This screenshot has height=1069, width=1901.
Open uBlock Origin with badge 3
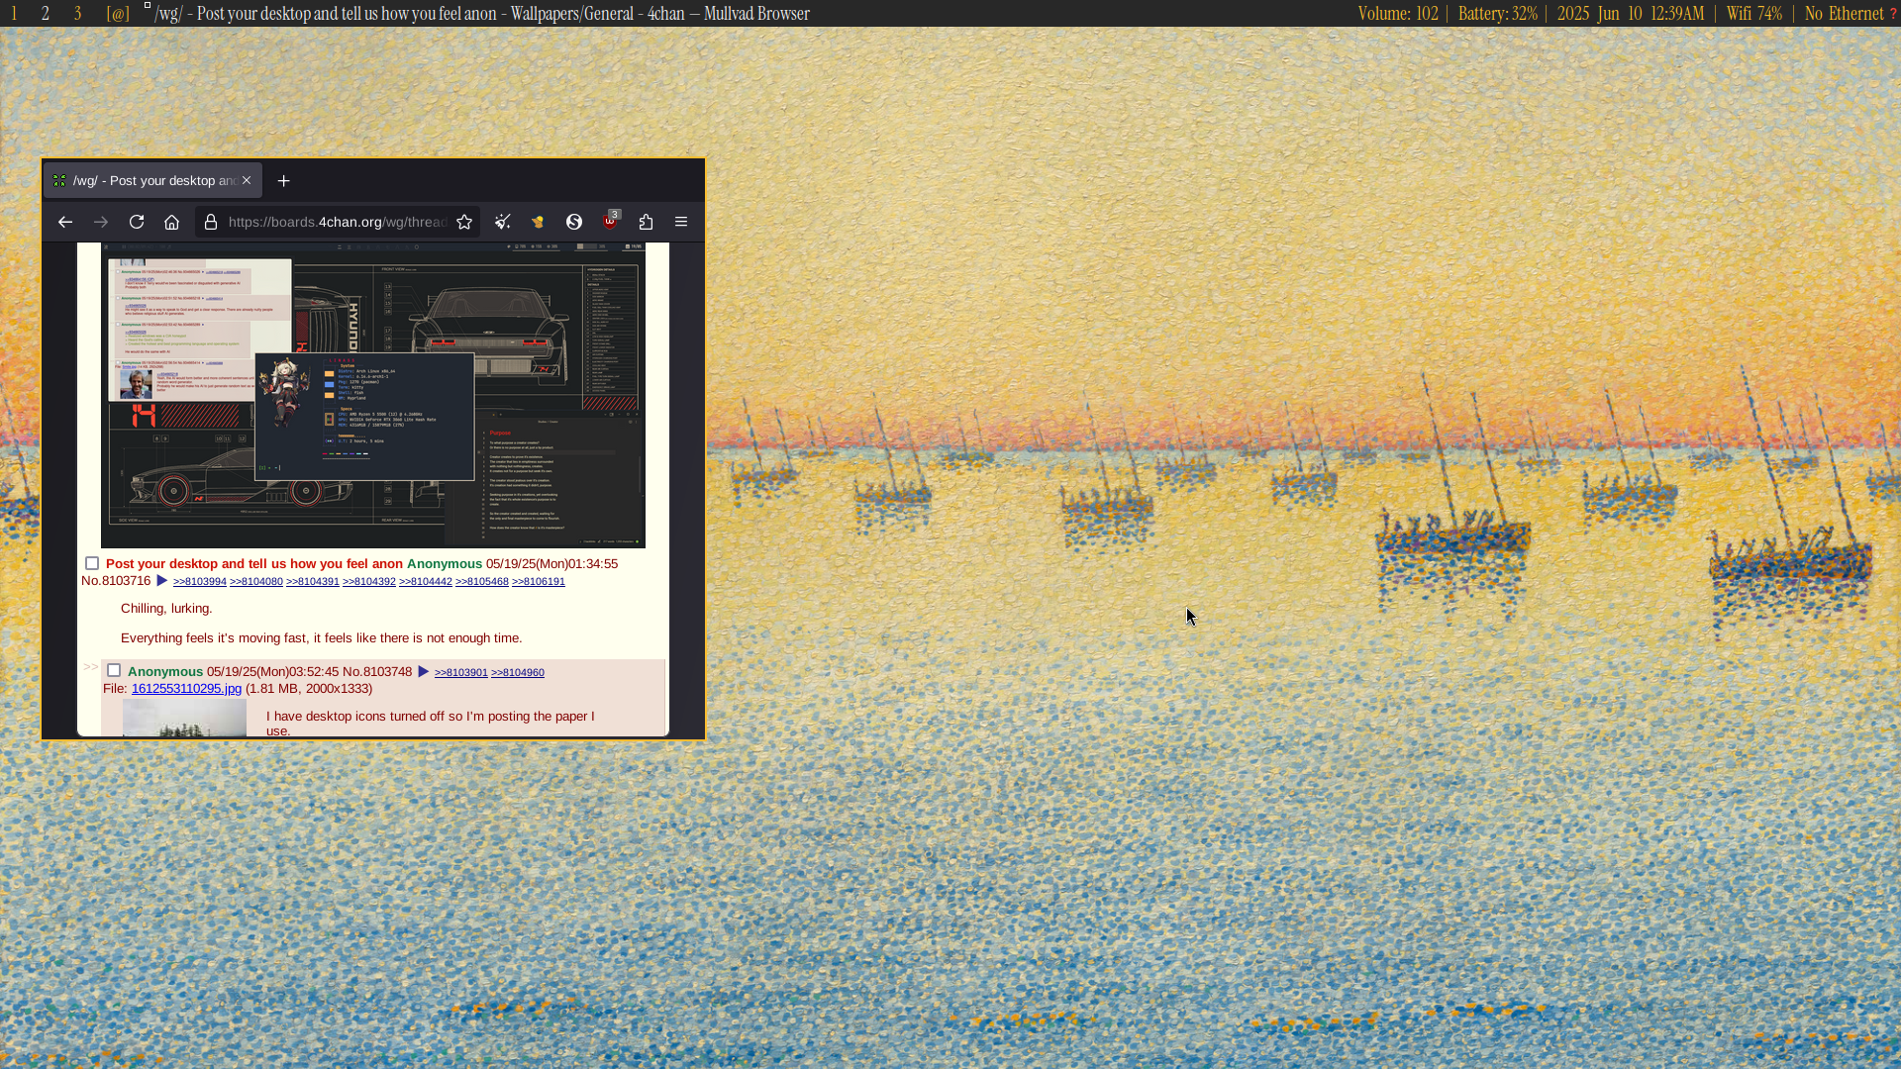[x=610, y=221]
